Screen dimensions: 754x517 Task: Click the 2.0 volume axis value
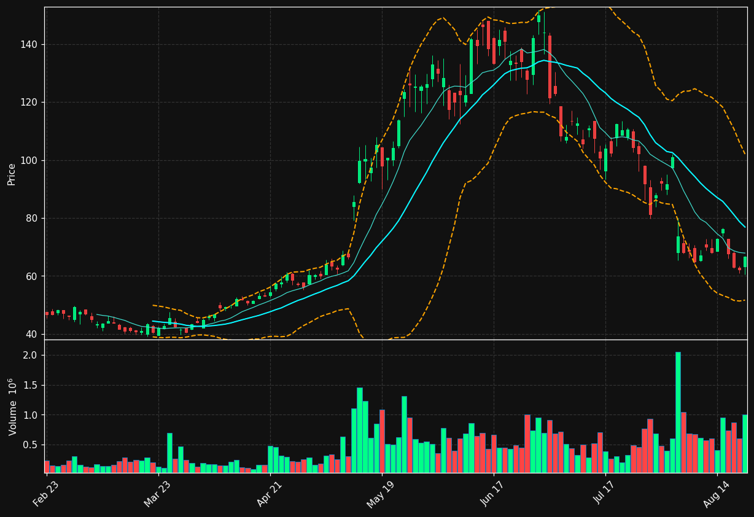31,356
